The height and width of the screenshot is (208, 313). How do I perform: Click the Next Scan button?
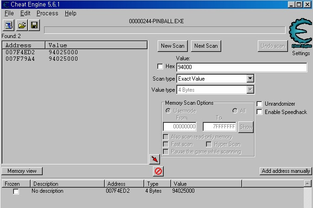coord(206,46)
